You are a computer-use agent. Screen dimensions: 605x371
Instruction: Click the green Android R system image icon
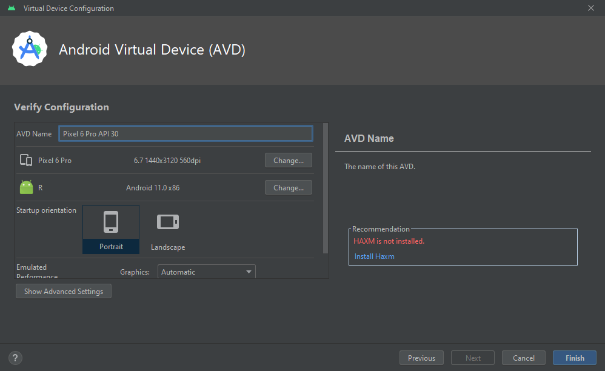tap(26, 187)
